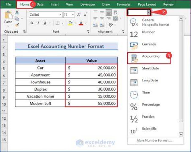Click the Top Align icon
191x152 pixels.
tap(95, 12)
